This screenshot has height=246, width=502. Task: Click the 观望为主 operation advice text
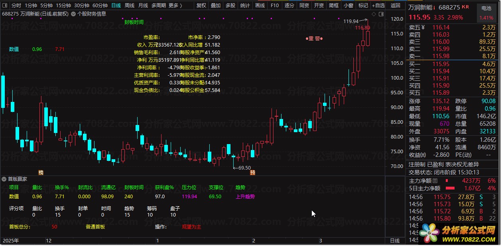pyautogui.click(x=191, y=227)
